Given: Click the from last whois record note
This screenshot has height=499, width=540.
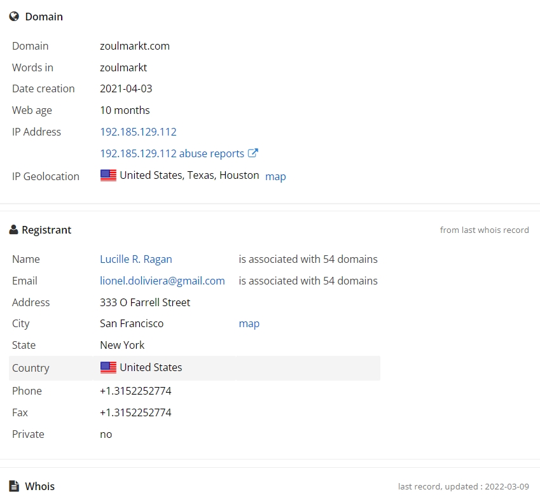Looking at the screenshot, I should coord(484,230).
